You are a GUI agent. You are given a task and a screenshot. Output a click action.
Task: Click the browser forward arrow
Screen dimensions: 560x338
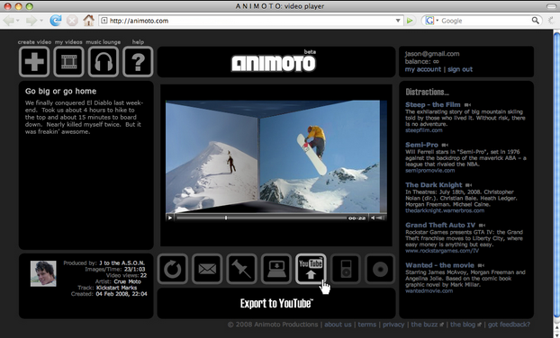[x=32, y=21]
